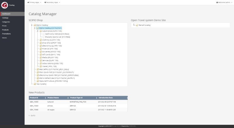Collapse the top Demo Catalog tree node

pyautogui.click(x=32, y=25)
